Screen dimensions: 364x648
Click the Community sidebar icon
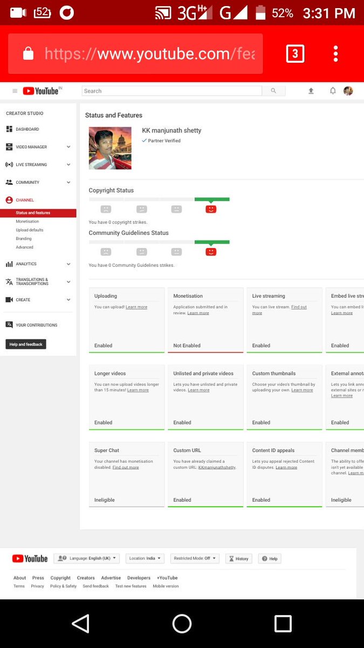[x=9, y=183]
